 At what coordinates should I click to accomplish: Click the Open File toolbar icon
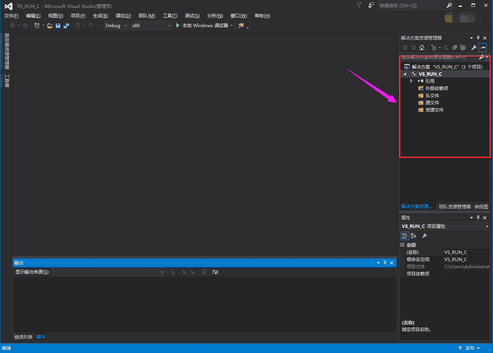click(49, 26)
